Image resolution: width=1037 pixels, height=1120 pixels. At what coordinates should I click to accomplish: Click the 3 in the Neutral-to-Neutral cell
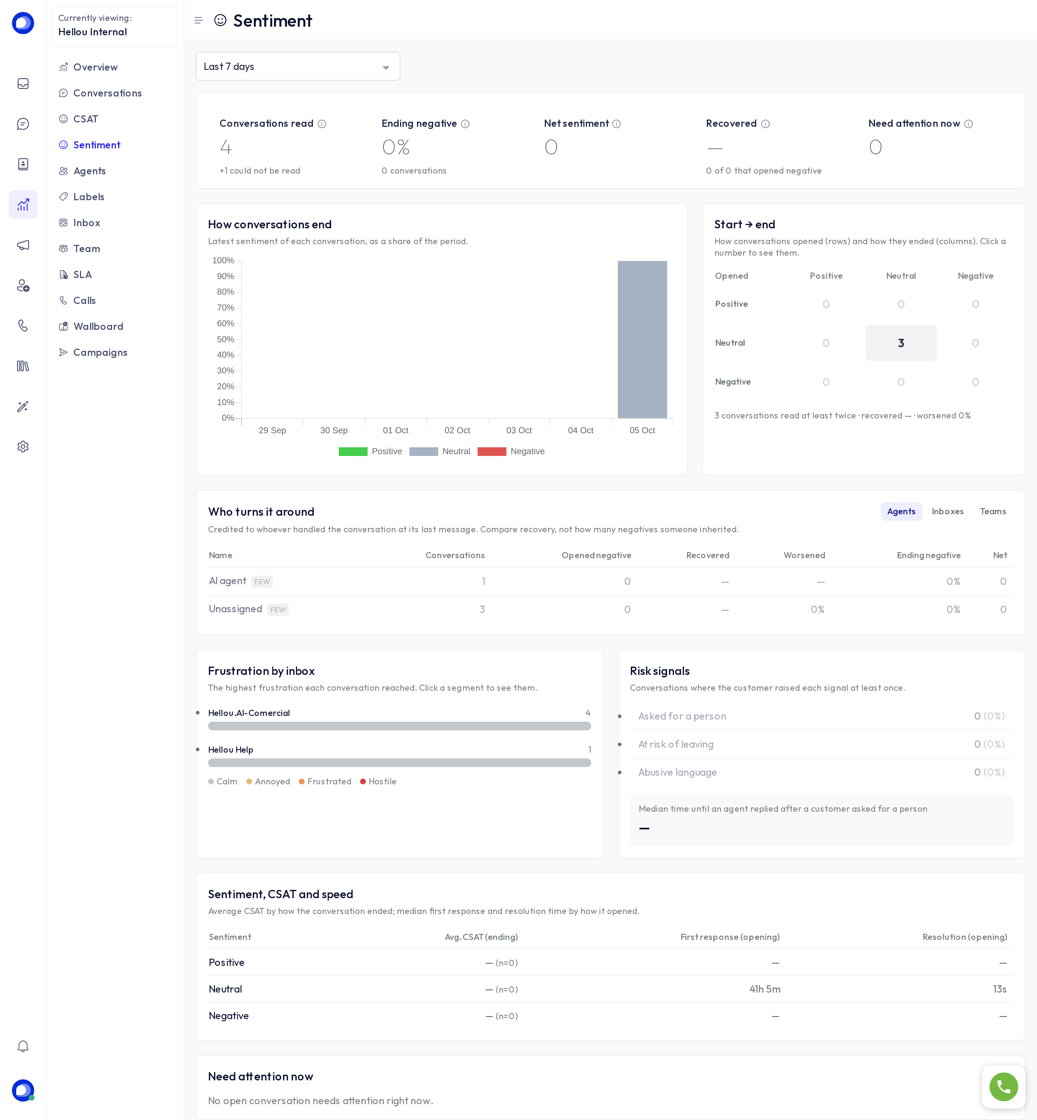pos(901,343)
